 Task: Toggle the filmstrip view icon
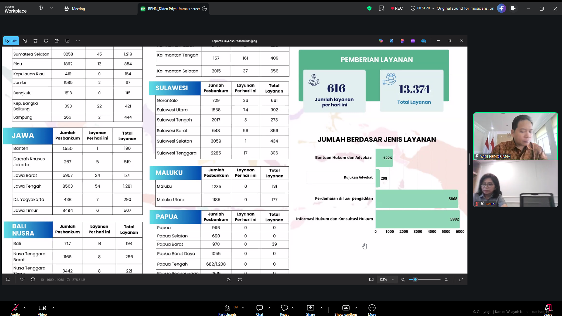click(x=8, y=279)
